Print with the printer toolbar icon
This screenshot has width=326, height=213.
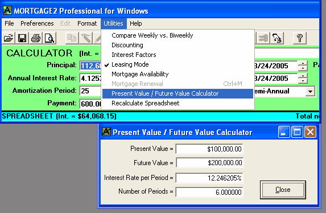(x=36, y=38)
